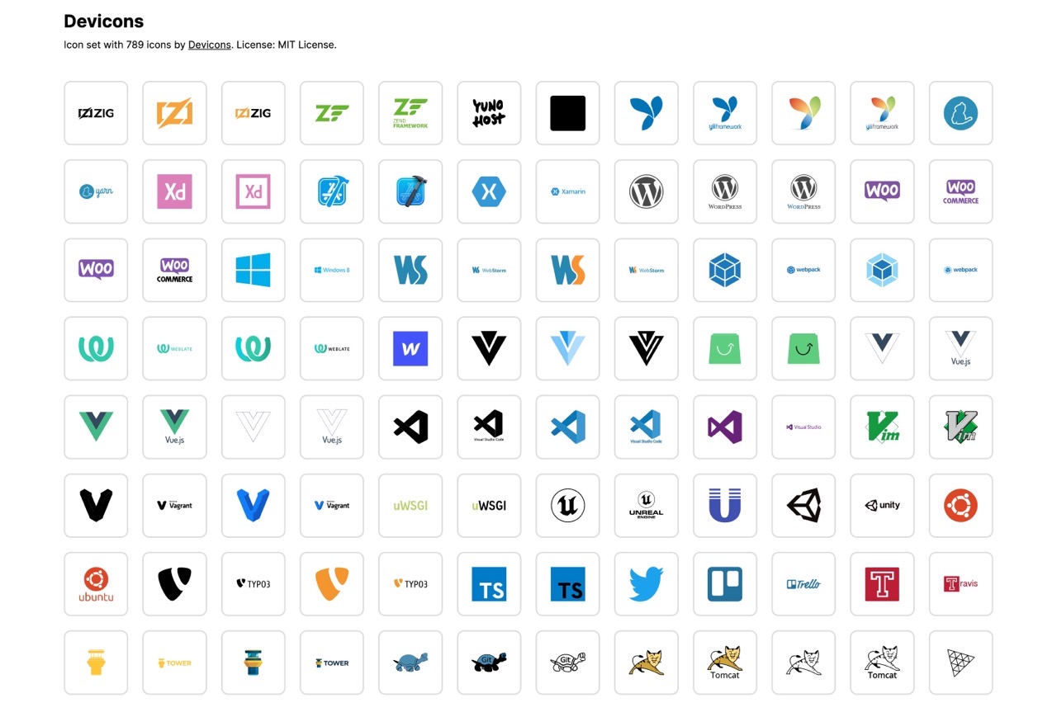Select the blue Visual Studio Code icon with text
The height and width of the screenshot is (703, 1057).
click(x=647, y=427)
